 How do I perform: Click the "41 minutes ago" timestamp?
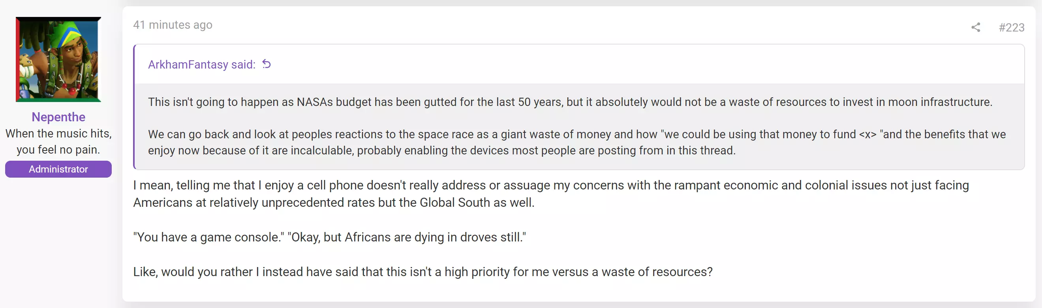[173, 25]
